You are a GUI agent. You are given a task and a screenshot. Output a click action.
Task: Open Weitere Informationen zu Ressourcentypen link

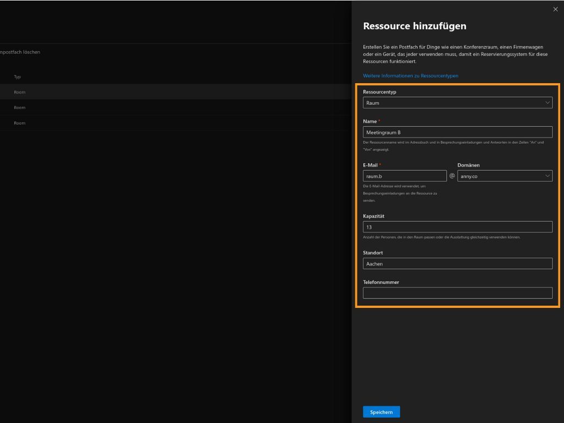click(x=410, y=75)
